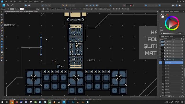Select the Zoom tool at toolbar bottom

click(x=2, y=60)
